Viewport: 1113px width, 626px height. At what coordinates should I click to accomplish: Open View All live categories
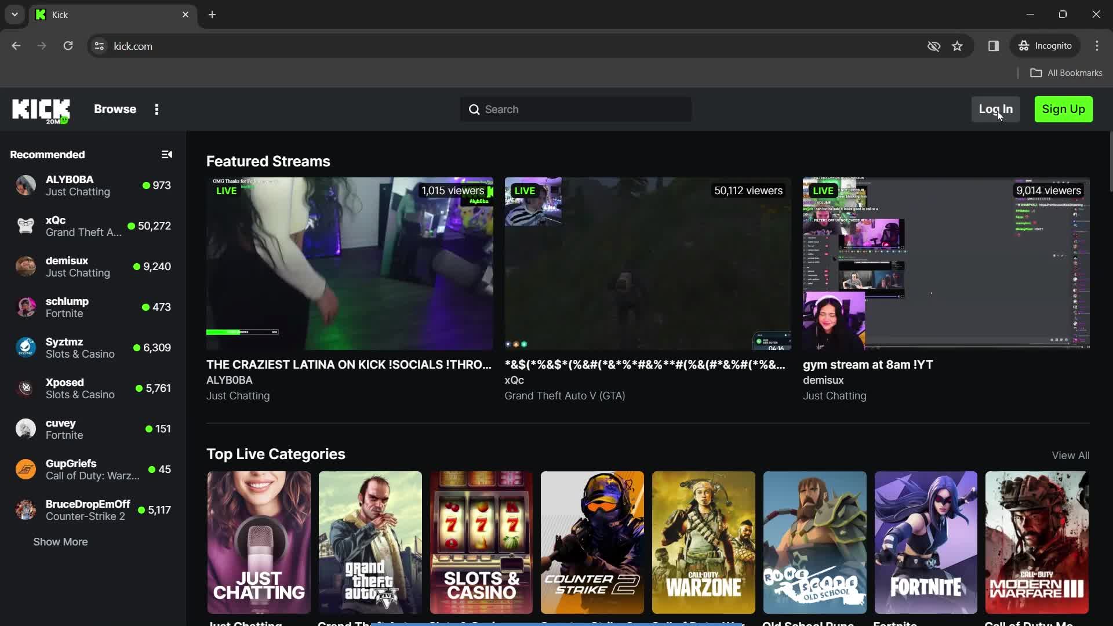tap(1070, 456)
